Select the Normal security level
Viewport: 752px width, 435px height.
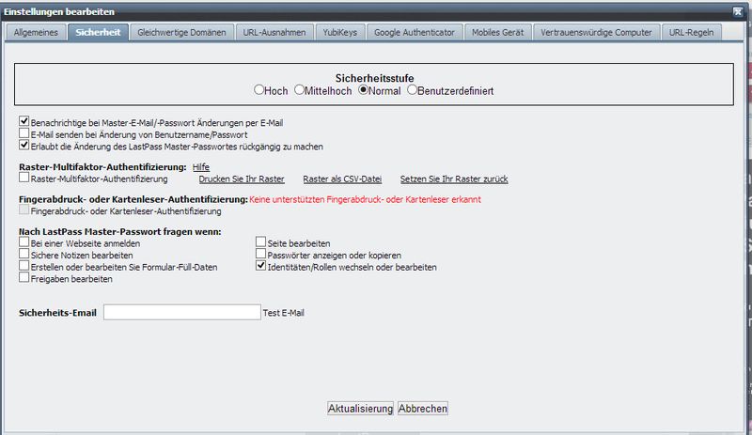pyautogui.click(x=364, y=89)
